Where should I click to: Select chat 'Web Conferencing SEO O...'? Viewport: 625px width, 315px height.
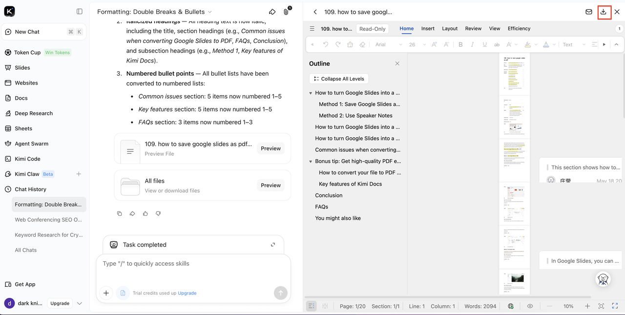point(48,220)
